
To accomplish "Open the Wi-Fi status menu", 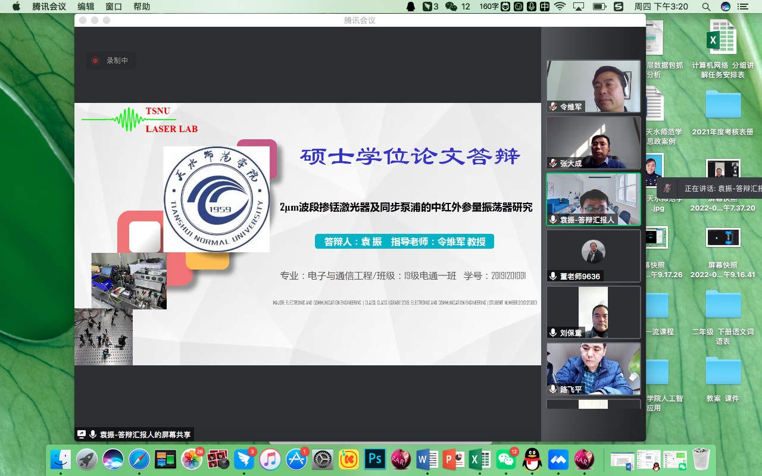I will [560, 7].
